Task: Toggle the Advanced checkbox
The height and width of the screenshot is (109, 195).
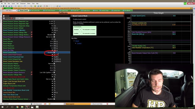Action: (x=4, y=16)
